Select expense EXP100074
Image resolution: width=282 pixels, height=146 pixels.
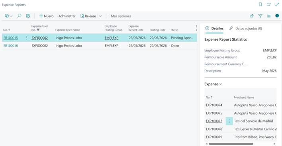[x=214, y=105]
